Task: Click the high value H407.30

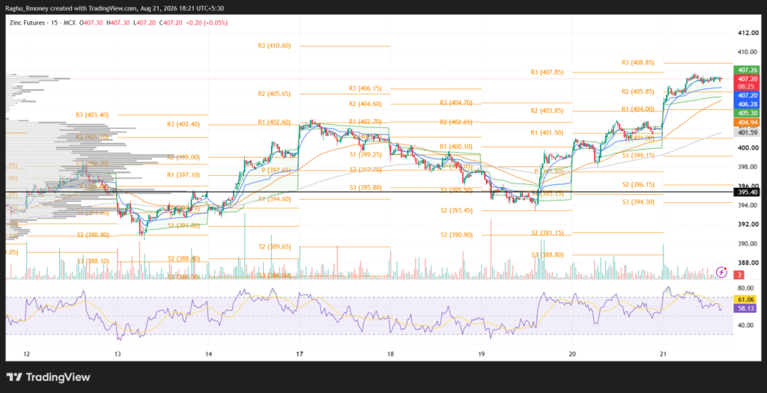Action: point(118,22)
